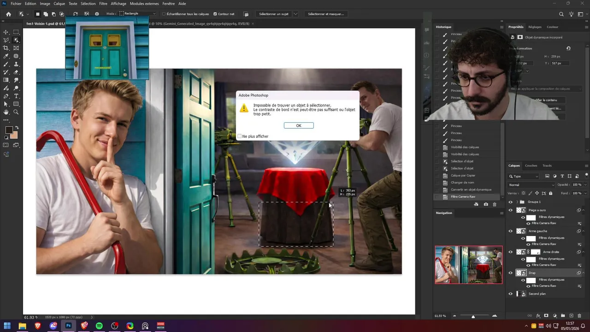The width and height of the screenshot is (590, 332).
Task: Open the Filtre menu
Action: pos(103,4)
